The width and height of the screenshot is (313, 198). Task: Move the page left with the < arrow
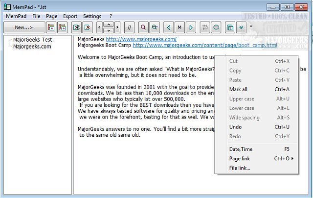pos(99,27)
